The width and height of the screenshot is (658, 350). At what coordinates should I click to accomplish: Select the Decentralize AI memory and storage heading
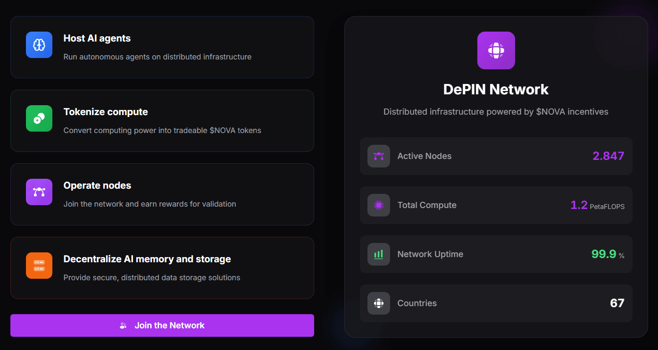click(x=147, y=259)
